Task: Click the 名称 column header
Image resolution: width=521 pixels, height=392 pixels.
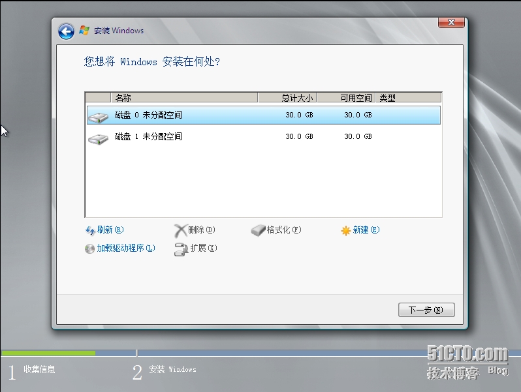Action: coord(184,98)
